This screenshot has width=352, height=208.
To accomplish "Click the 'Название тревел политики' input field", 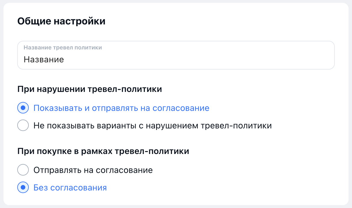I will click(176, 55).
